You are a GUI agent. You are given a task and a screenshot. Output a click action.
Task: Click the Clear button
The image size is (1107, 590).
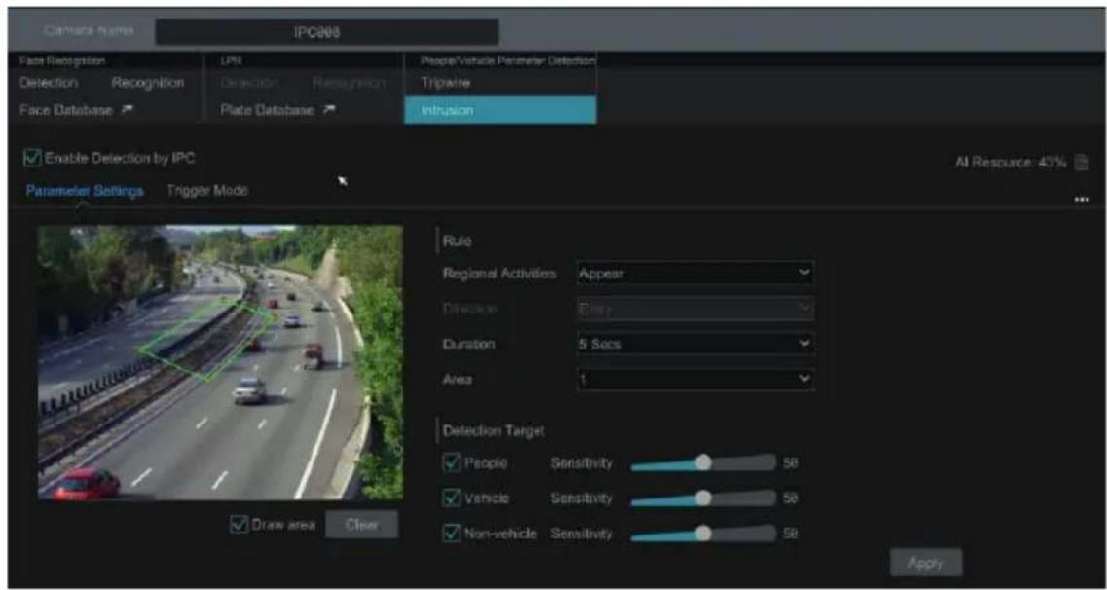pos(361,525)
